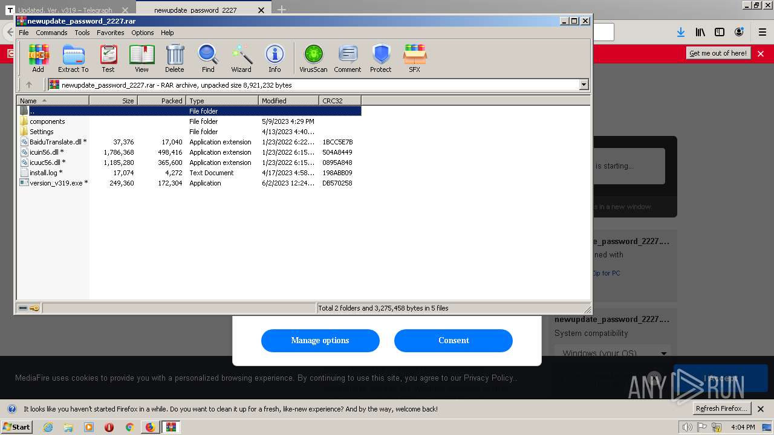The image size is (774, 435).
Task: Open Windows Explorer taskbar icon
Action: [x=68, y=427]
